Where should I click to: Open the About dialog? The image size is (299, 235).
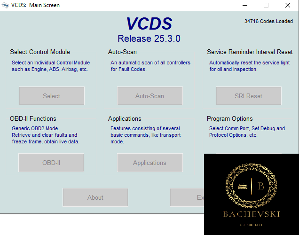pyautogui.click(x=95, y=197)
